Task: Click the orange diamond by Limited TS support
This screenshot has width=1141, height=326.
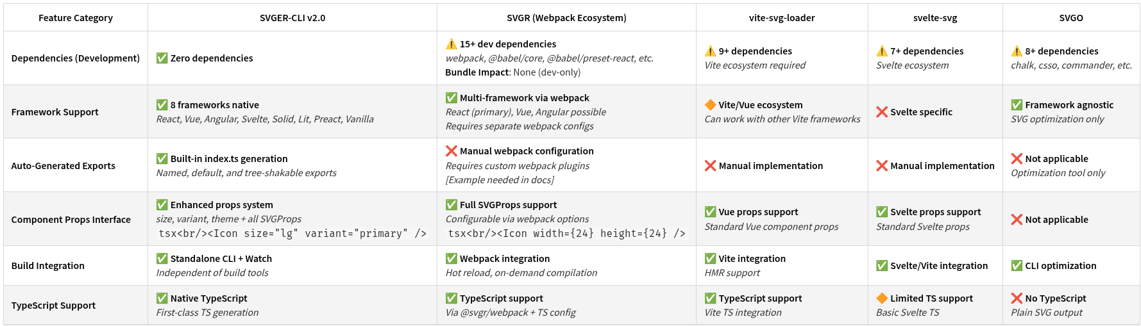Action: [882, 298]
